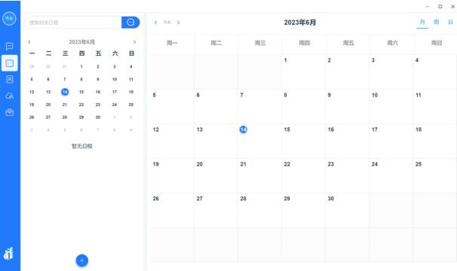Click the 周一 column header
This screenshot has height=271, width=457.
(172, 43)
